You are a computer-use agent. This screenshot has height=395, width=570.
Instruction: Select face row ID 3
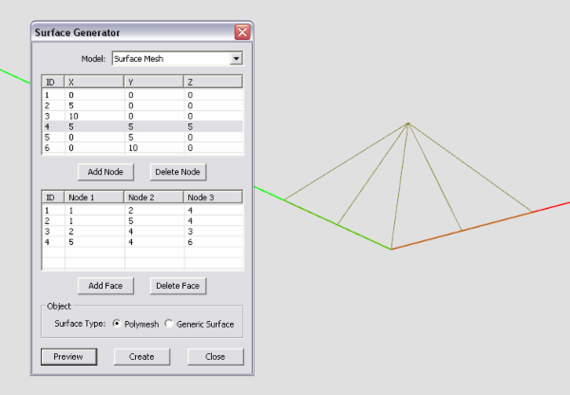[142, 232]
